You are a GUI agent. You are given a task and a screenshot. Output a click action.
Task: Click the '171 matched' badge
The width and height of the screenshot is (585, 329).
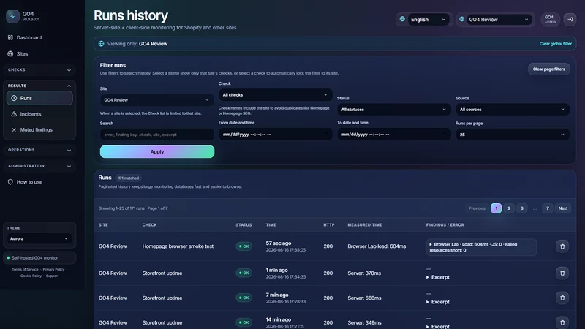129,178
